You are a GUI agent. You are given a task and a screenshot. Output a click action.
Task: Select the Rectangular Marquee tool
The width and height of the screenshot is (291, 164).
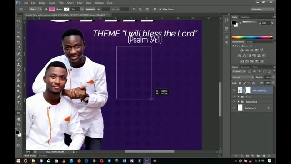point(18,26)
